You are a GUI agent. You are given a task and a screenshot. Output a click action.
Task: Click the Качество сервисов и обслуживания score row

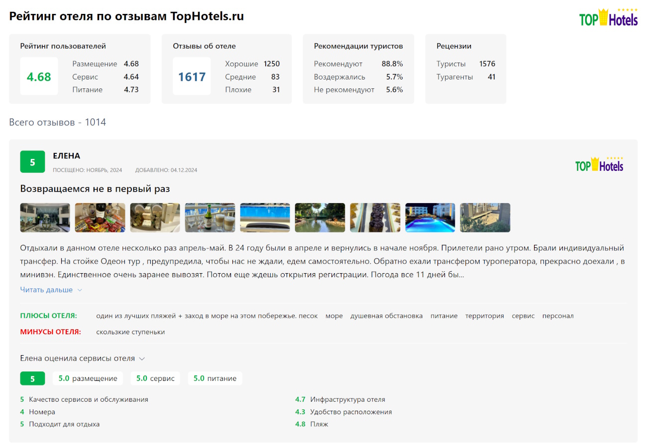pos(84,399)
